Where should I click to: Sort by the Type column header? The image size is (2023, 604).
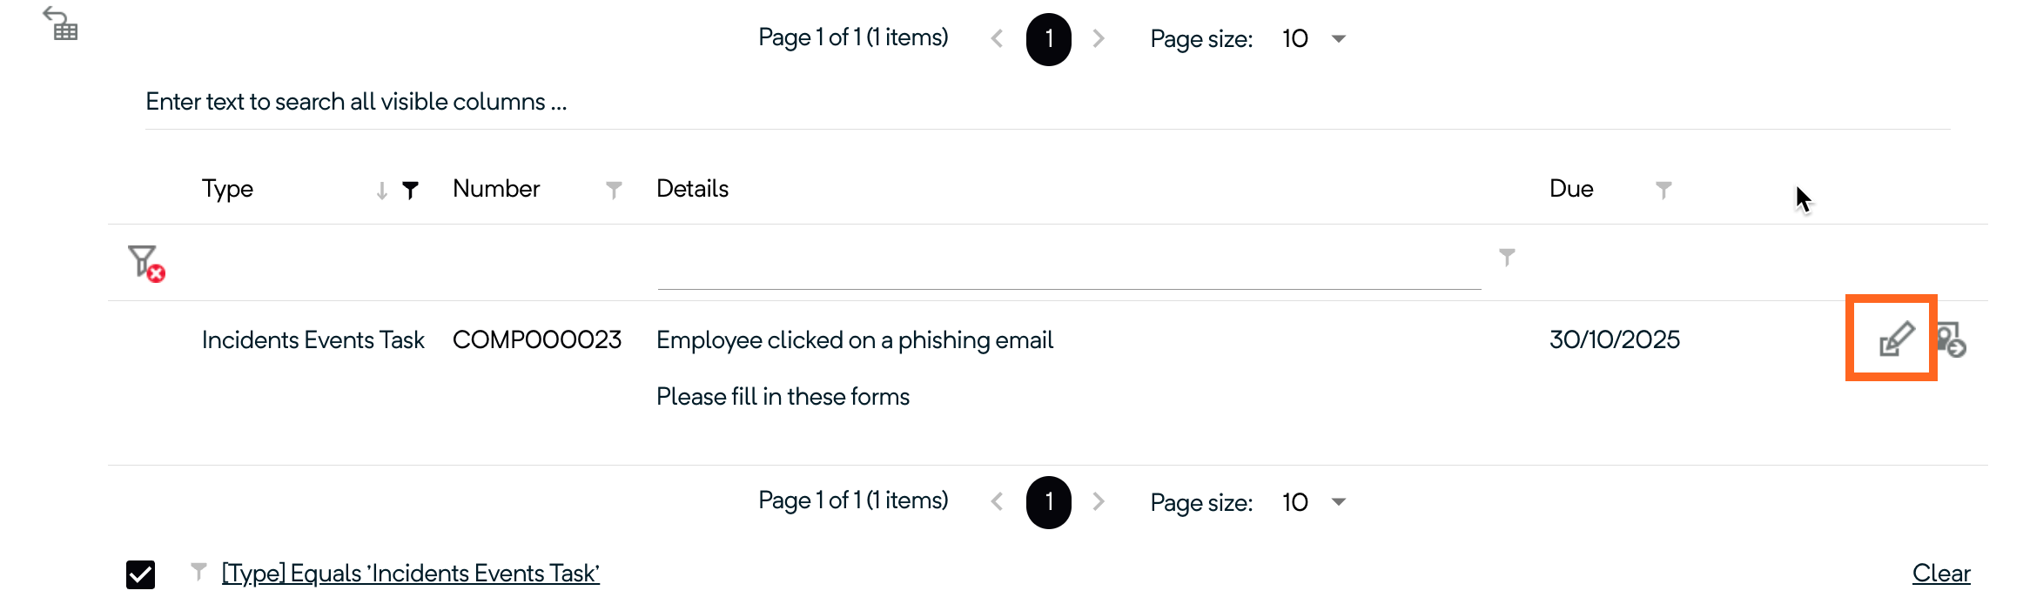pos(228,189)
